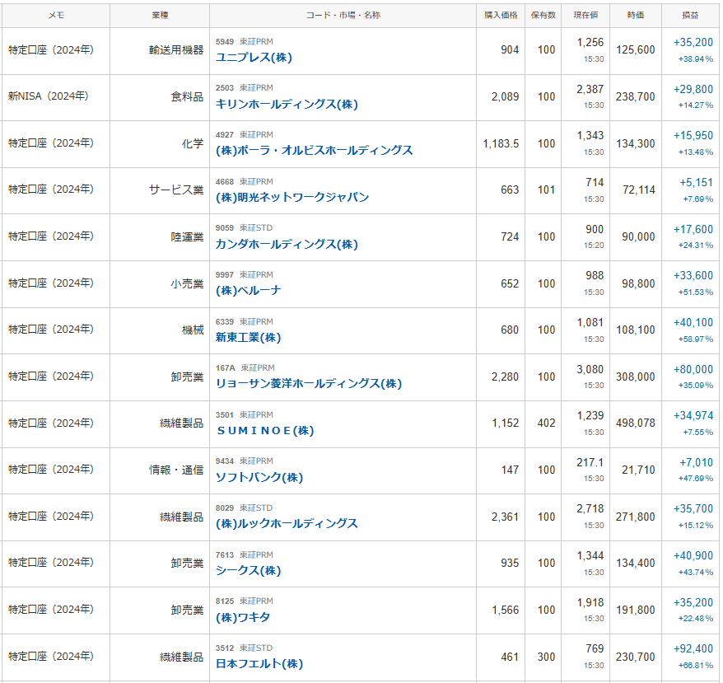Image resolution: width=723 pixels, height=683 pixels.
Task: Open the ソフトバンク(株) stock page
Action: pos(259,478)
